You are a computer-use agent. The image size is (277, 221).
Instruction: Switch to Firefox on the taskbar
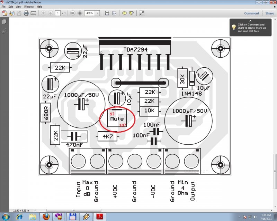(46, 217)
